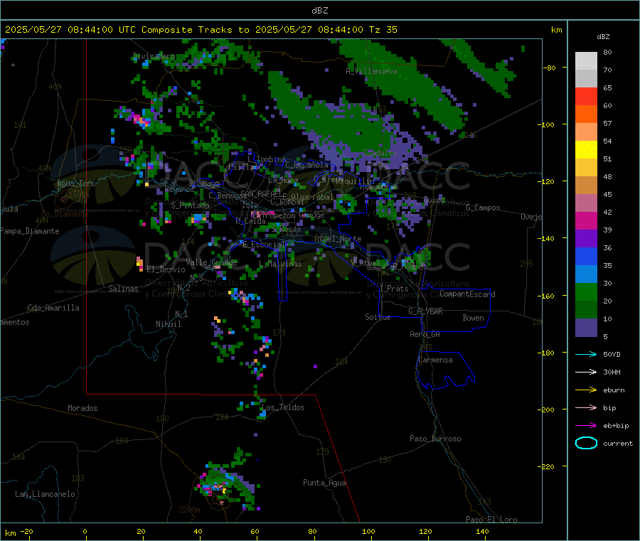This screenshot has width=640, height=541.
Task: Click the 'Carmensa' map label
Action: tap(435, 360)
